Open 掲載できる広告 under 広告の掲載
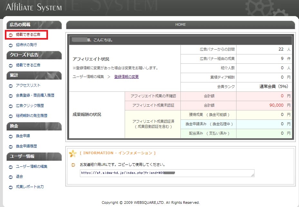Image resolution: width=299 pixels, height=207 pixels. [x=28, y=35]
